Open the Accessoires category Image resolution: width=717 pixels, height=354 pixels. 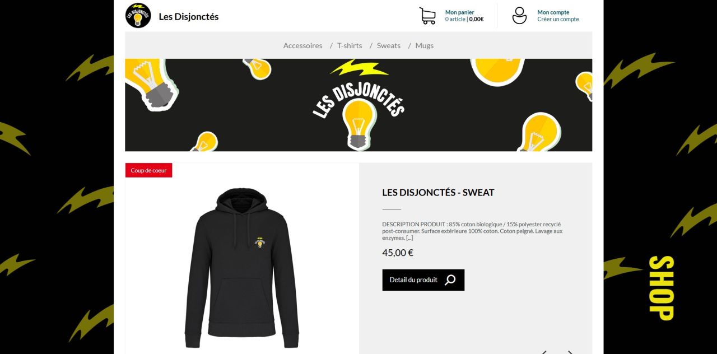pyautogui.click(x=303, y=45)
